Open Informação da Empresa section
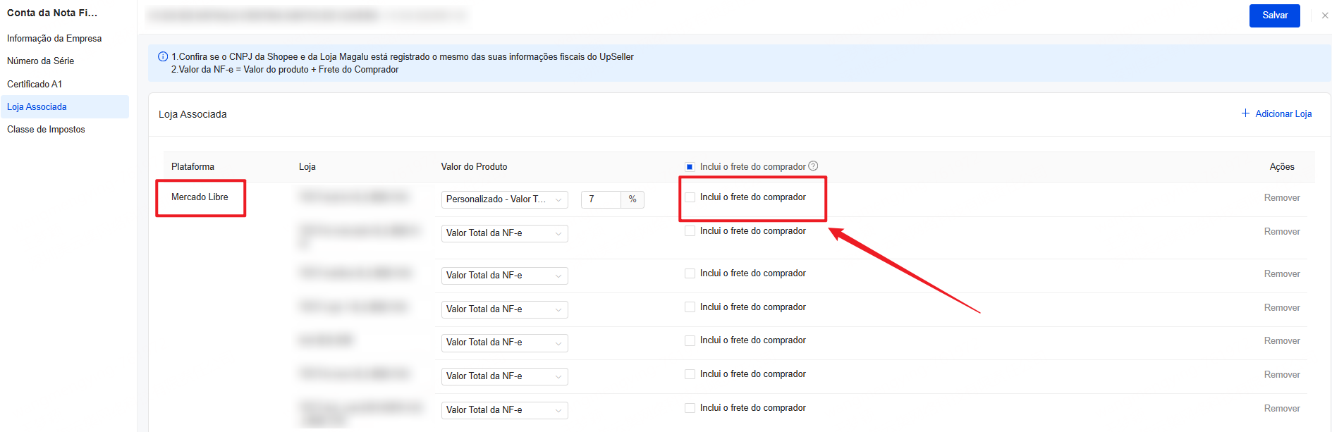The width and height of the screenshot is (1332, 432). (54, 39)
